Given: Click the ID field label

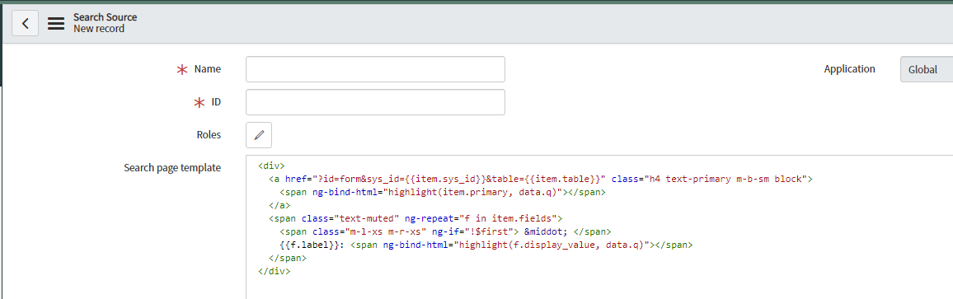Looking at the screenshot, I should click(216, 102).
